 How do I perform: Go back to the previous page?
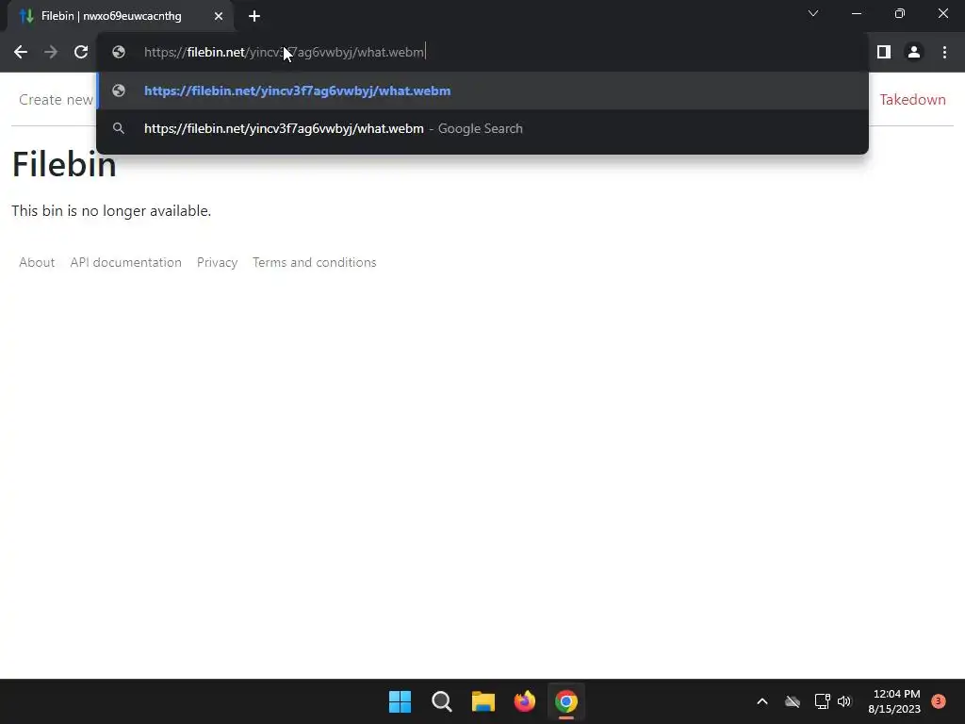click(x=21, y=53)
